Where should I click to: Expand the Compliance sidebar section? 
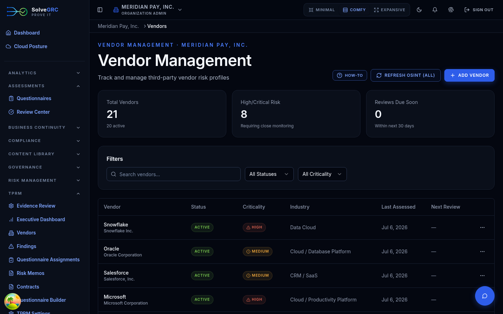[44, 141]
